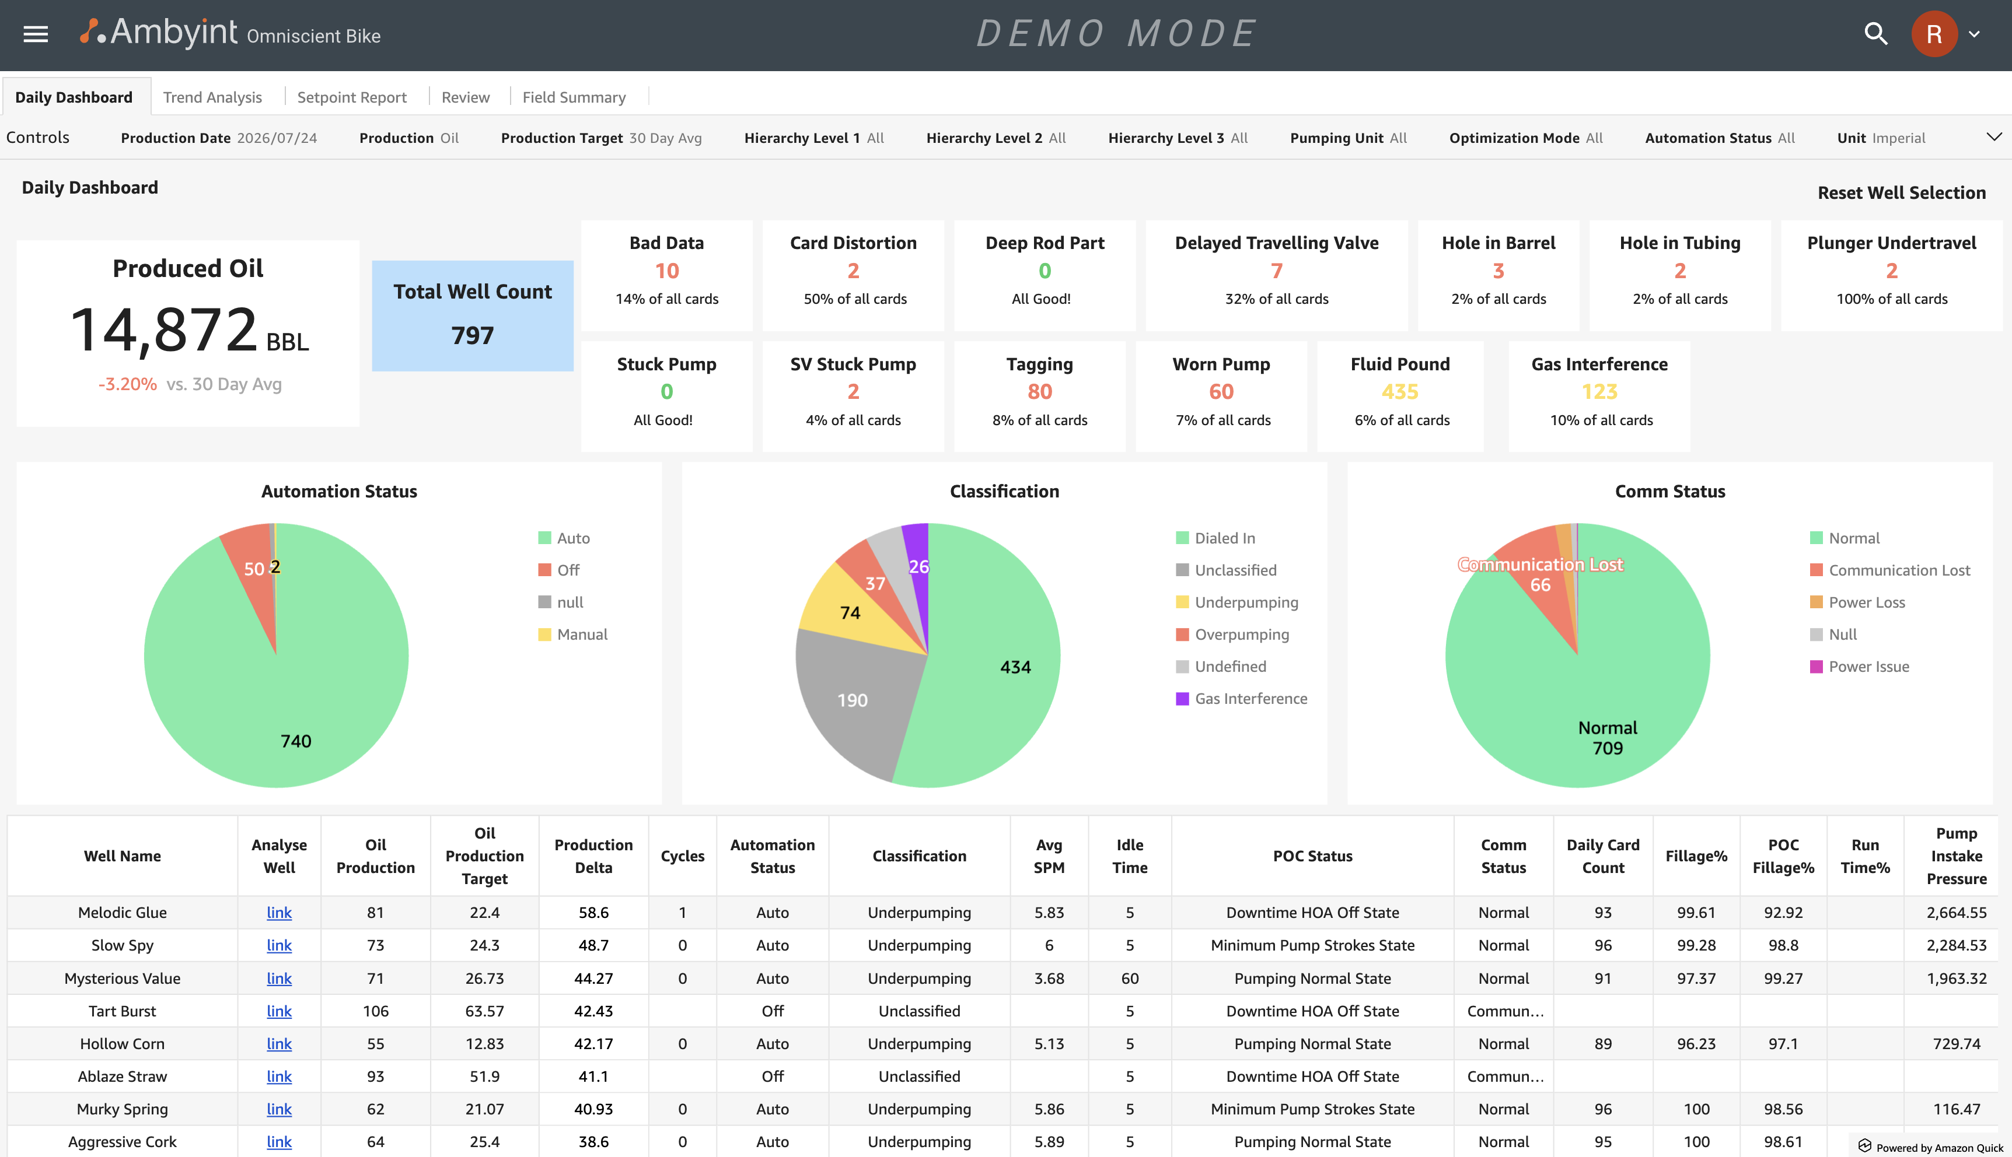Click the Ambyint logo
Image resolution: width=2012 pixels, height=1157 pixels.
click(158, 33)
